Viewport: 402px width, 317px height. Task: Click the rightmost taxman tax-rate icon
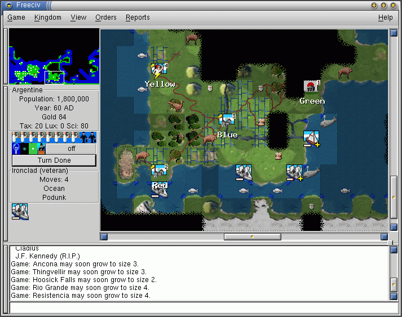pos(92,137)
